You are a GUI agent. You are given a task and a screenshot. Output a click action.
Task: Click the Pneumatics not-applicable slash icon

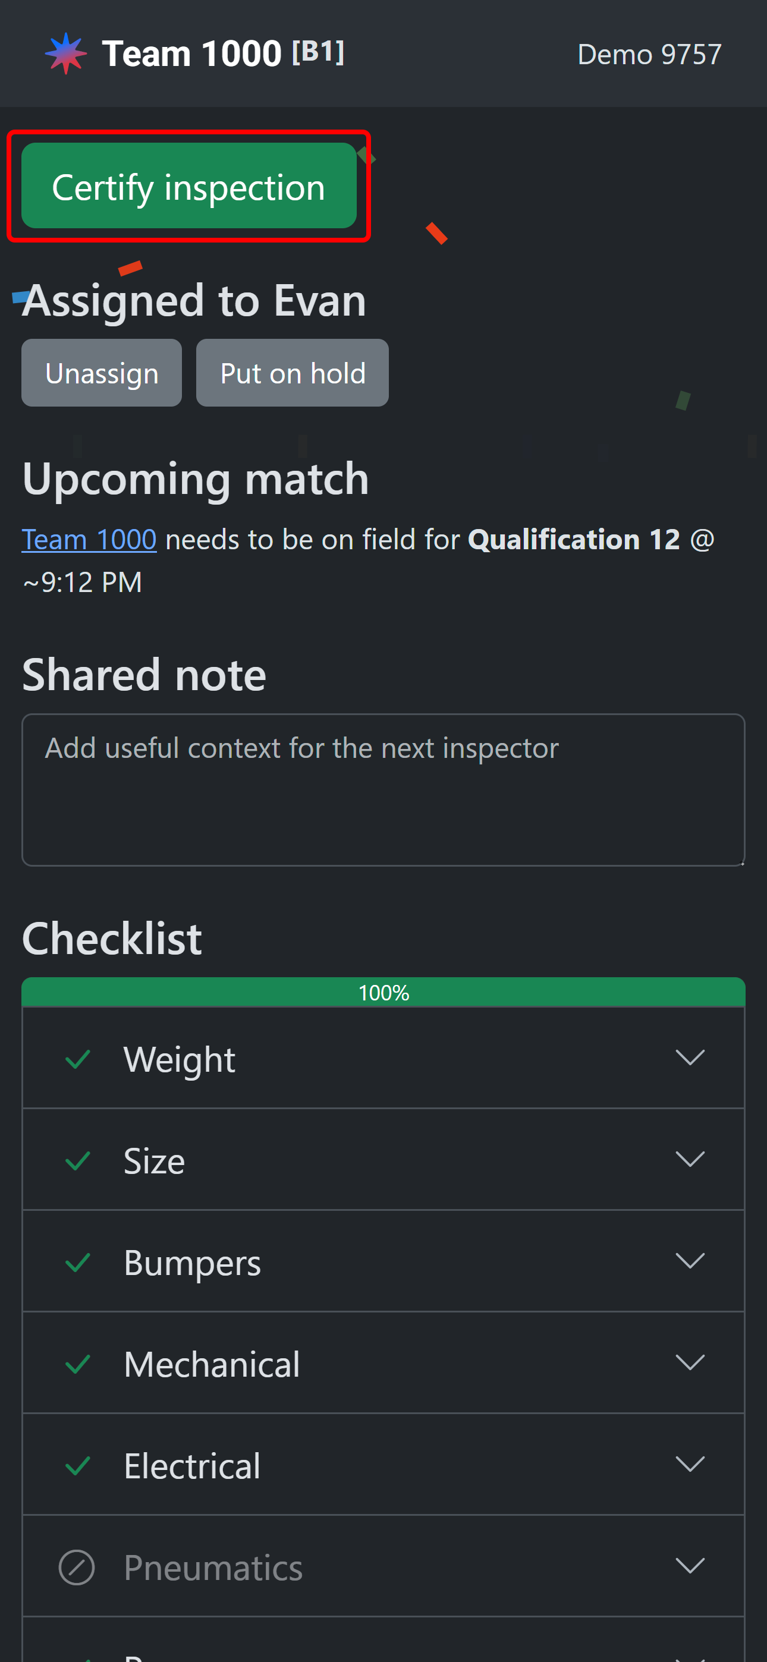[x=77, y=1567]
